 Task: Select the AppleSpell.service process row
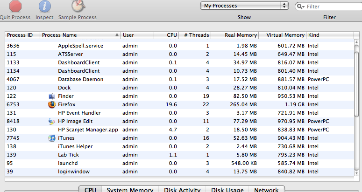179,46
